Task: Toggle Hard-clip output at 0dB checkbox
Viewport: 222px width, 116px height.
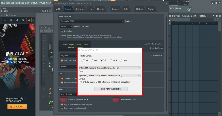Action: (x=80, y=82)
